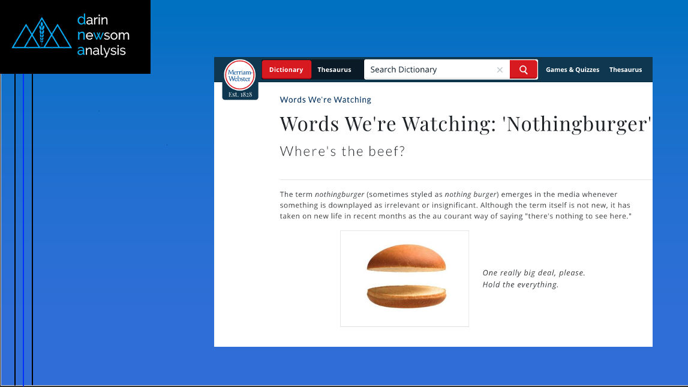The width and height of the screenshot is (688, 387).
Task: Open Thesaurus in the right navigation bar
Action: 625,70
